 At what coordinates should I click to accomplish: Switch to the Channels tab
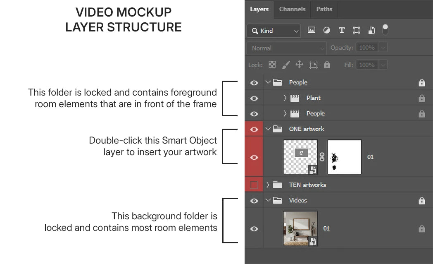point(292,9)
